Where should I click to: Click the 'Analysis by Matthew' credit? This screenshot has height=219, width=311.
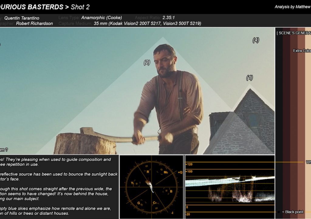(x=292, y=7)
